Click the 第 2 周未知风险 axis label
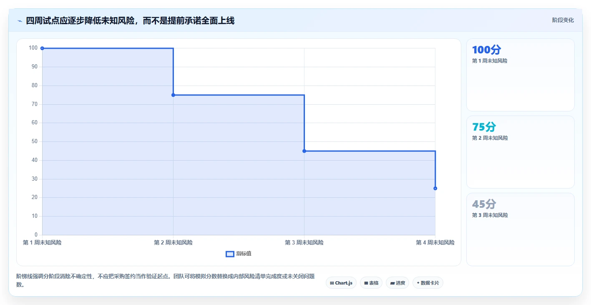 (x=173, y=242)
